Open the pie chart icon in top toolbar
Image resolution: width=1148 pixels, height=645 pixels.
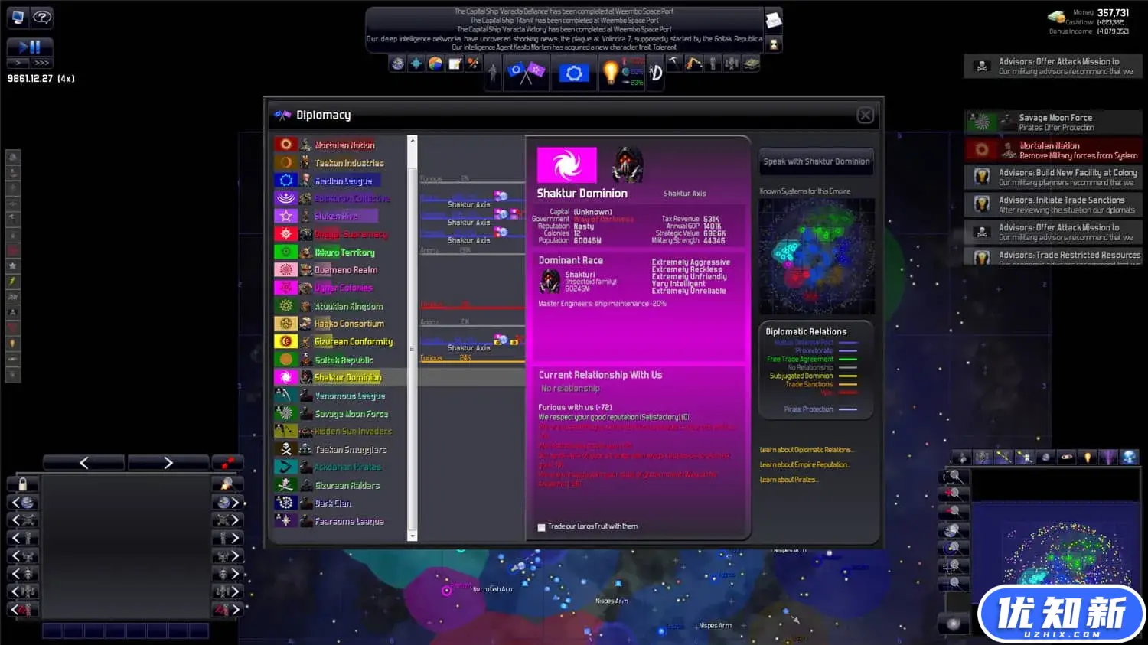coord(435,64)
